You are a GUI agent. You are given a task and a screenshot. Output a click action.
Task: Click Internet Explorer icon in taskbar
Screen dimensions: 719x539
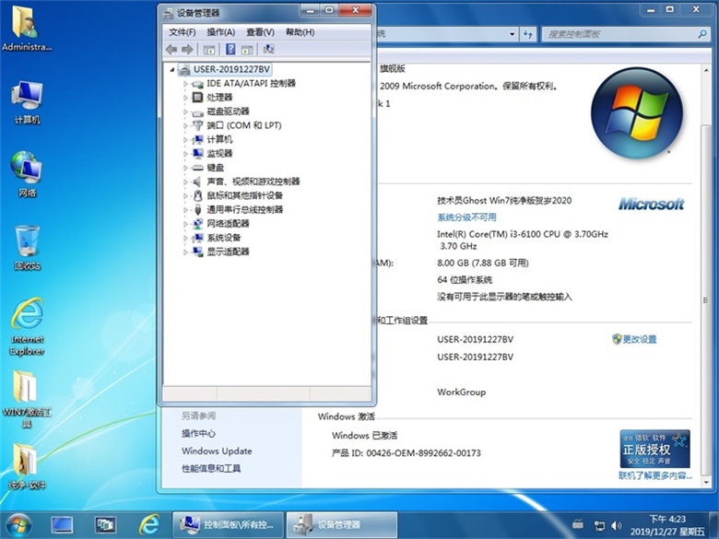[x=148, y=524]
